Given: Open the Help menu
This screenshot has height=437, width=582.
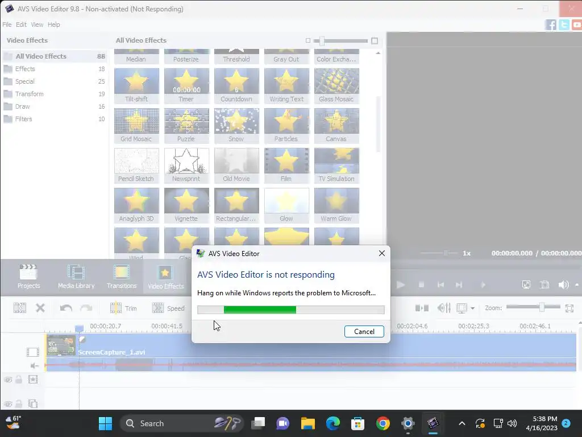Looking at the screenshot, I should [53, 24].
